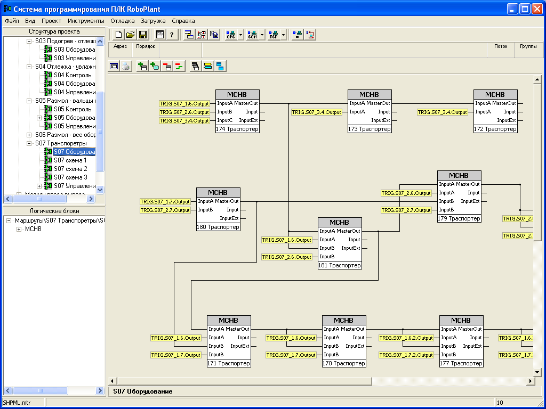Image resolution: width=546 pixels, height=409 pixels.
Task: Expand the S06 Размол tree node
Action: [x=30, y=135]
